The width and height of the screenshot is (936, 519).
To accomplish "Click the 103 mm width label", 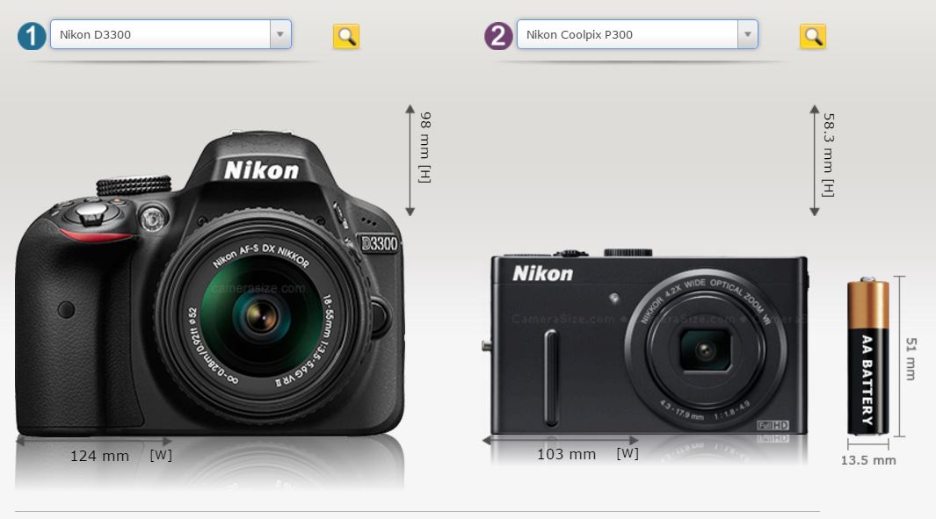I will pos(567,454).
